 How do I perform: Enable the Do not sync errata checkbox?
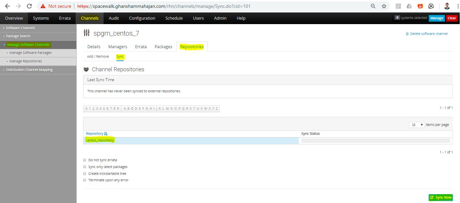[x=85, y=160]
